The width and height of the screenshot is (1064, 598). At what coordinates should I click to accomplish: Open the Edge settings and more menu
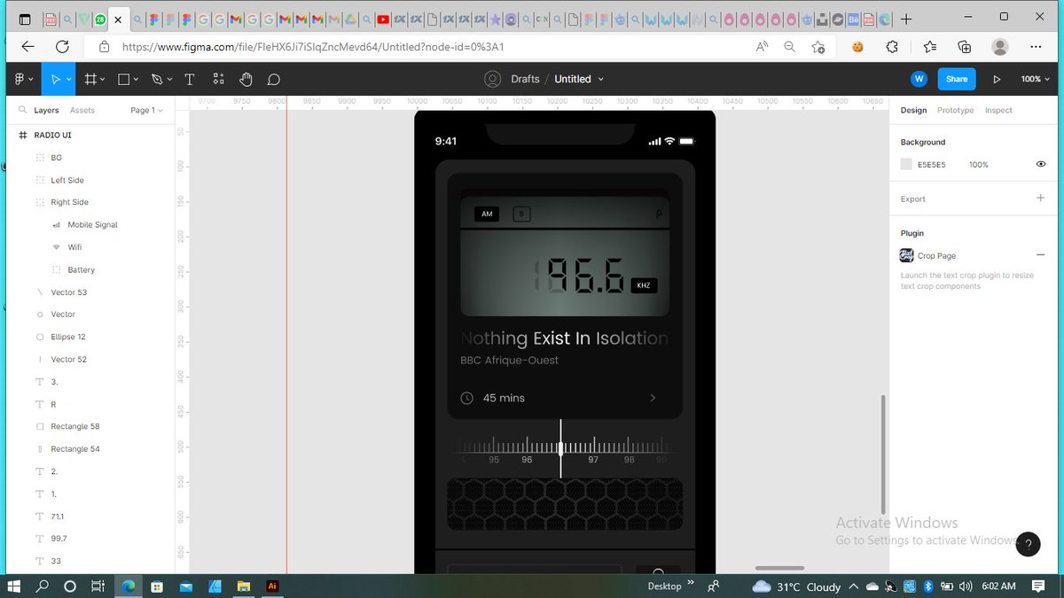tap(1037, 47)
